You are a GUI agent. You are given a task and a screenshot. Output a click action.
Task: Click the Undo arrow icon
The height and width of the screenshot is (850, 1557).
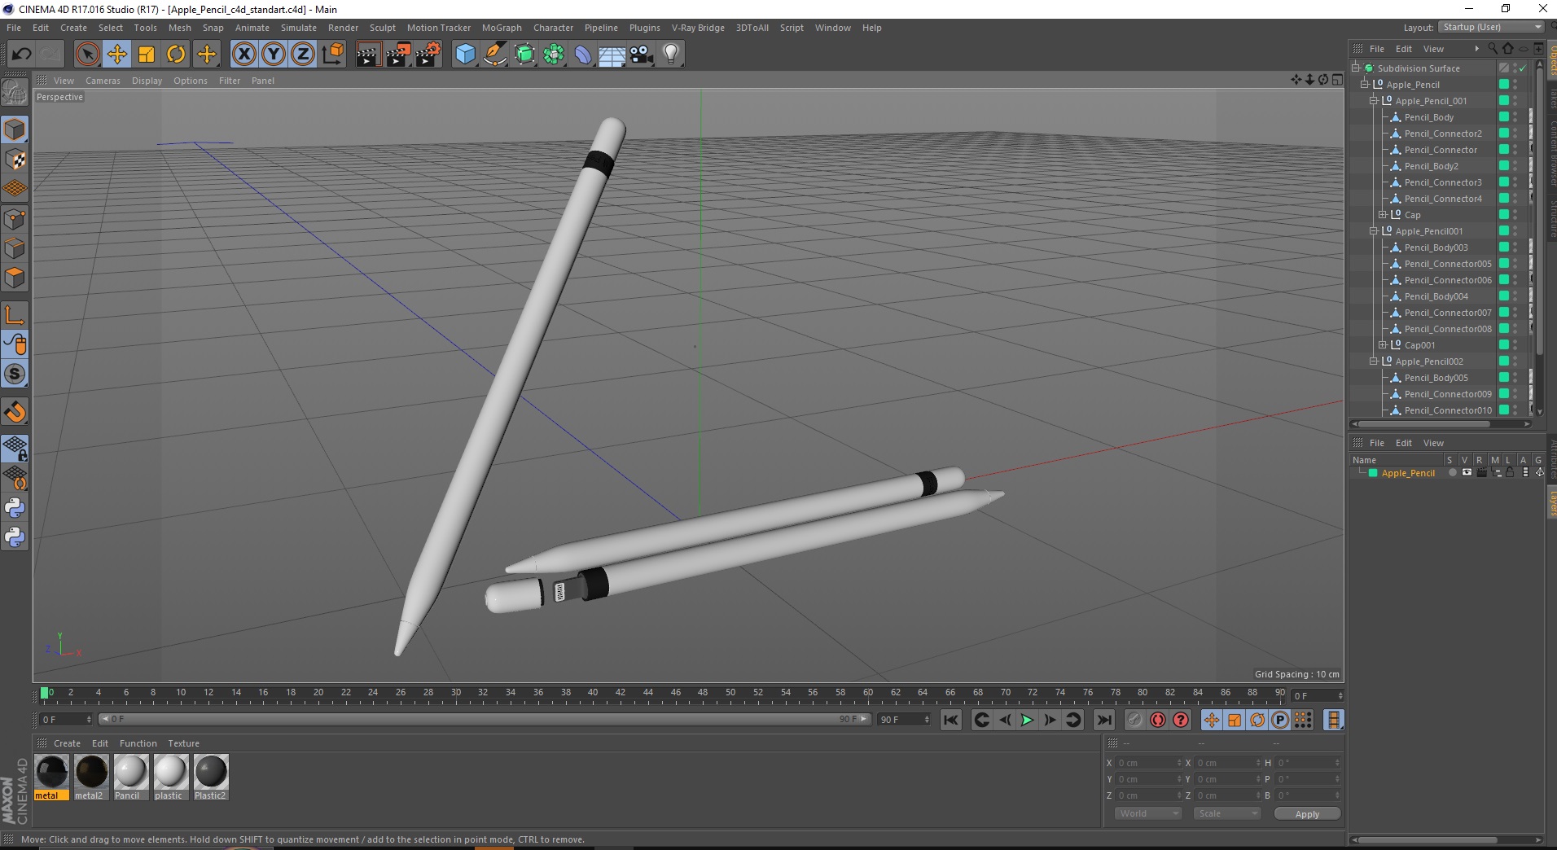tap(22, 55)
